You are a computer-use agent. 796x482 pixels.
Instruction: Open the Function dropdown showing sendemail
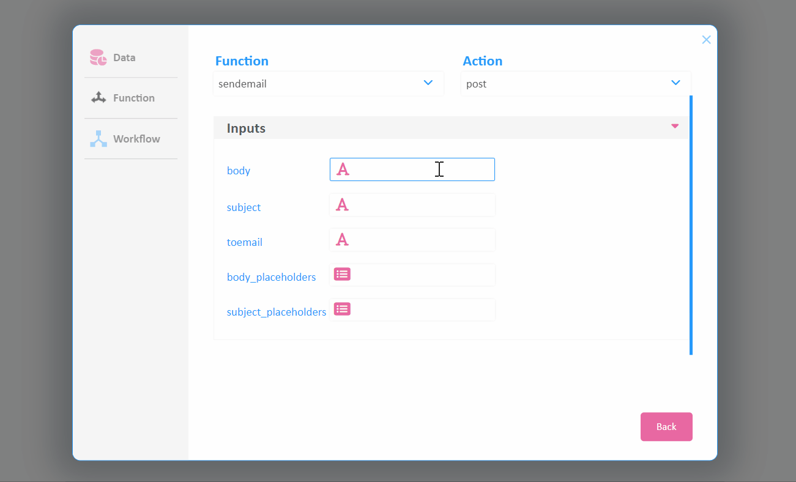pyautogui.click(x=329, y=84)
